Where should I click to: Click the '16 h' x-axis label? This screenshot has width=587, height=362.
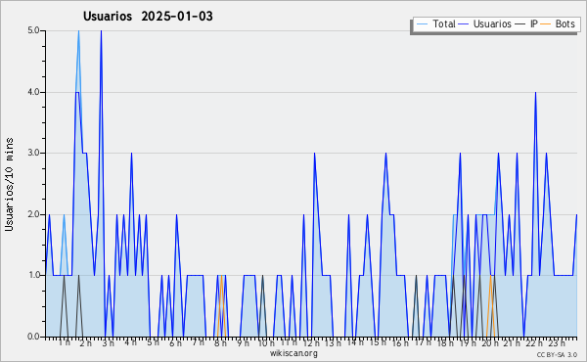point(400,342)
